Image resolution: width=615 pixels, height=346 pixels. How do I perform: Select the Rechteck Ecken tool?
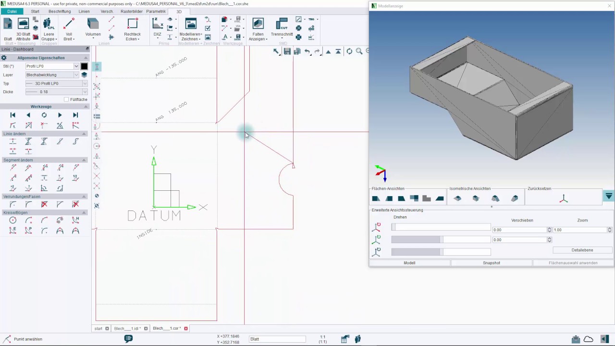tap(132, 29)
